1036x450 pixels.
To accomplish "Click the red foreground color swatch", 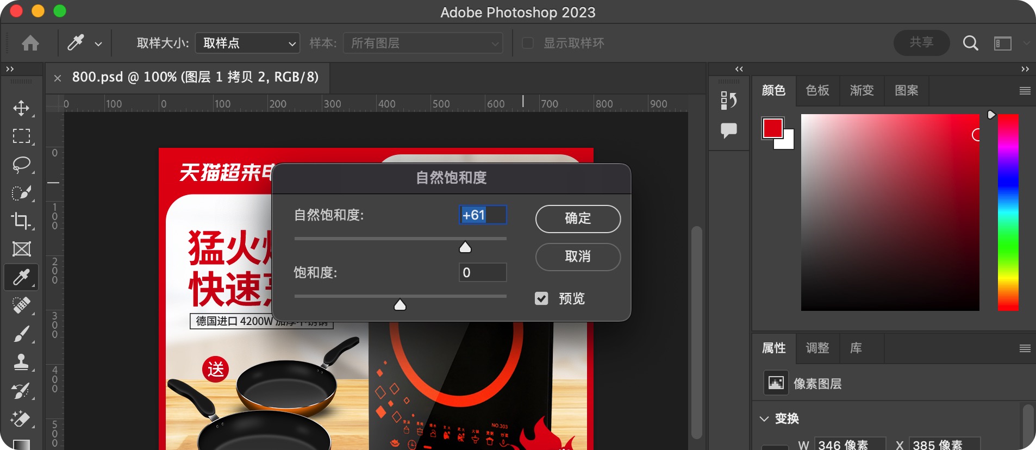I will 772,128.
